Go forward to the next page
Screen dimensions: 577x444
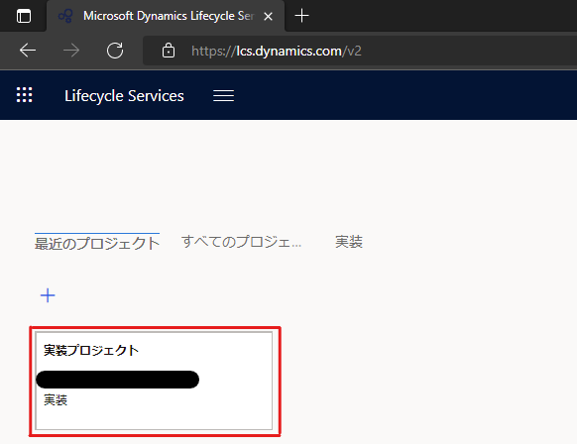71,51
